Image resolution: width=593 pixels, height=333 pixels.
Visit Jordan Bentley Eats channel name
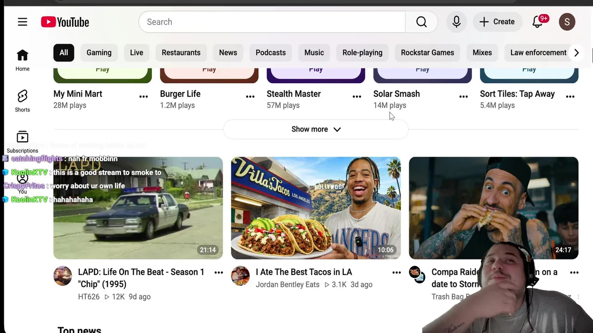point(288,284)
